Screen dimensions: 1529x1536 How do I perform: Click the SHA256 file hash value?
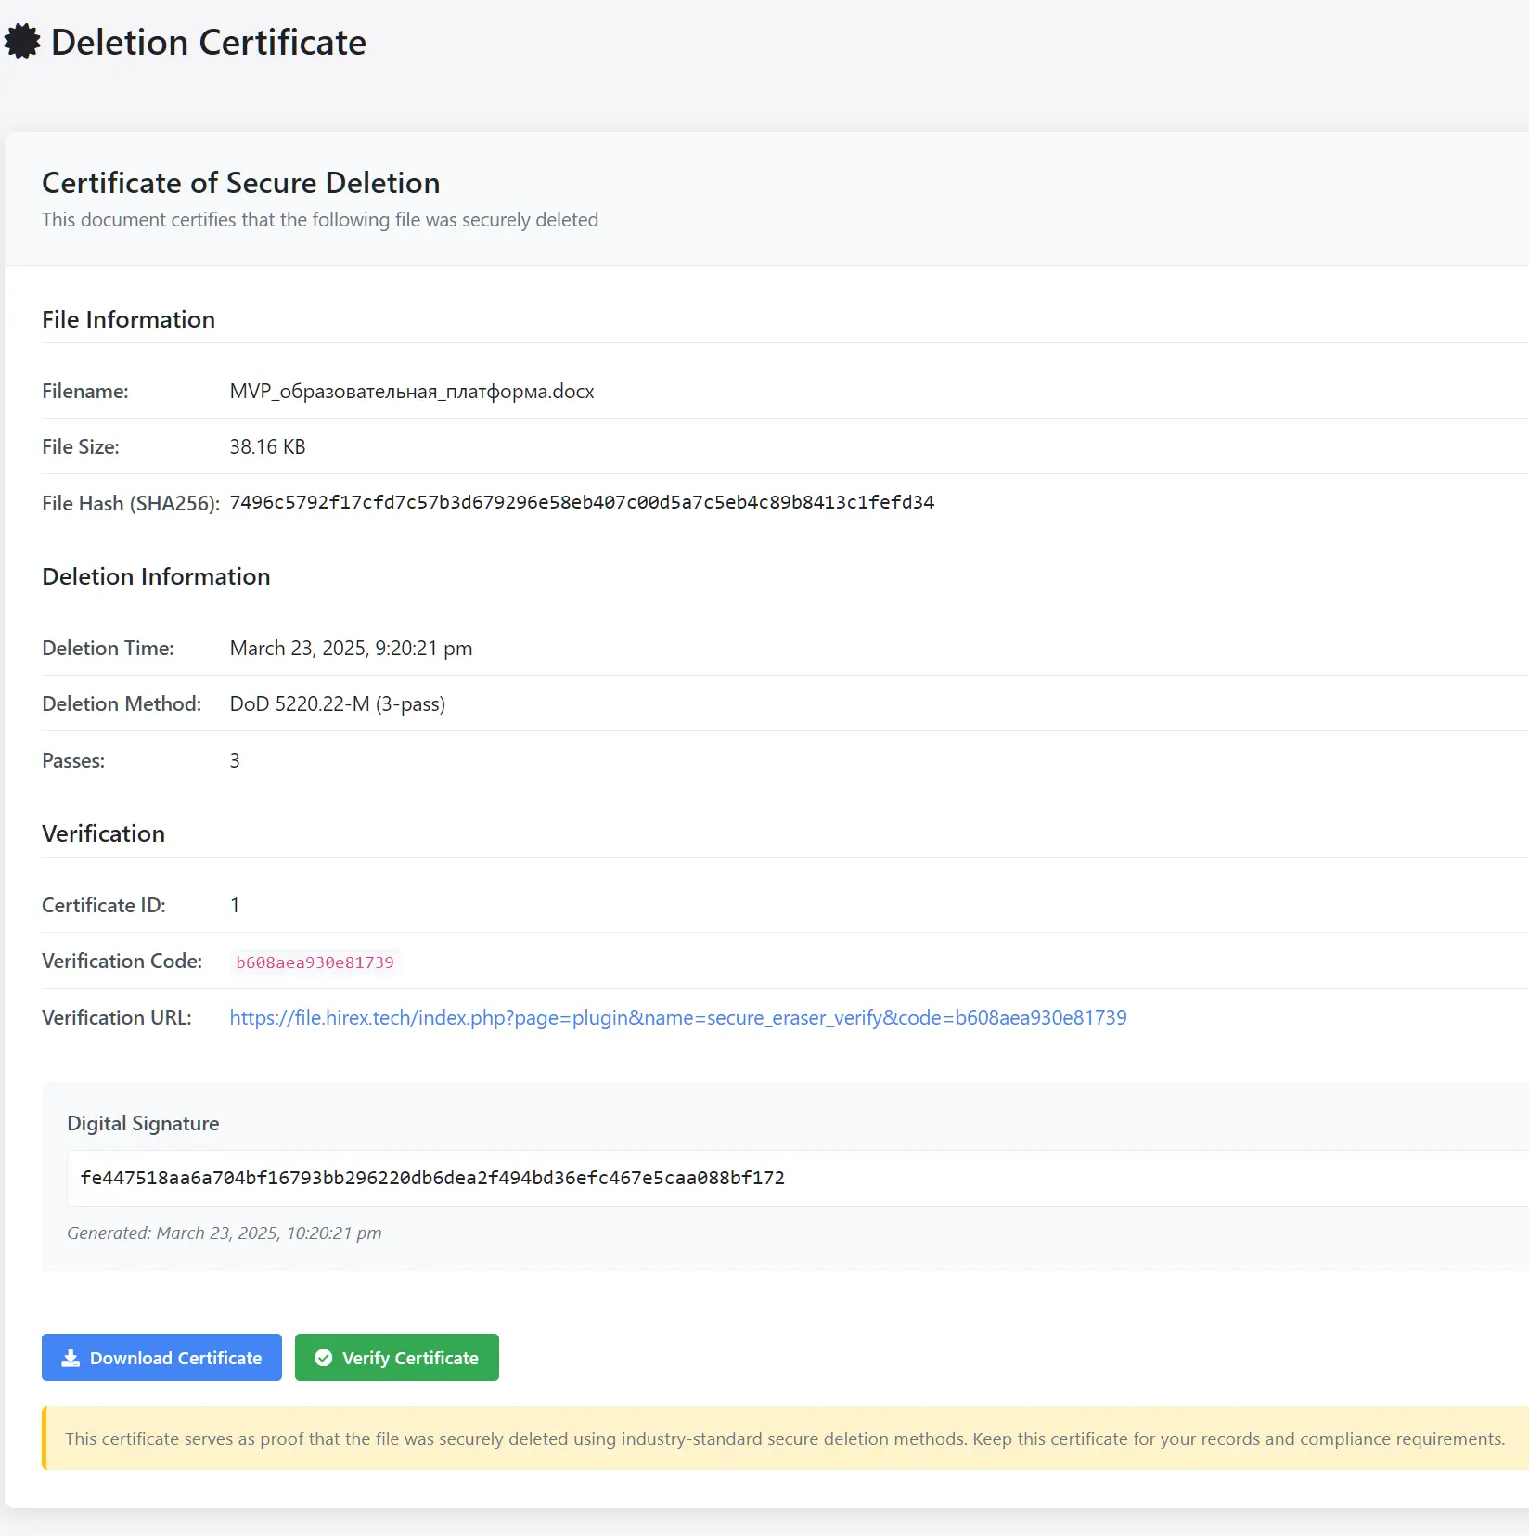pos(581,502)
